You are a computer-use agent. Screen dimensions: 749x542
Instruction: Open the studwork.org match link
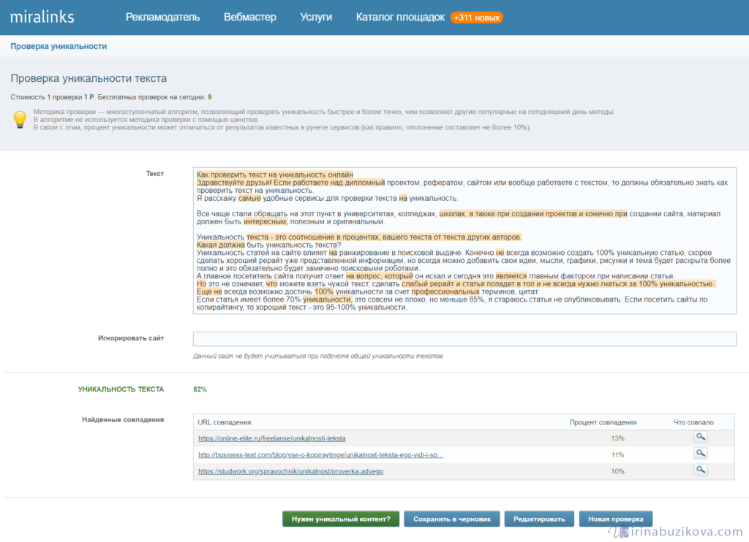point(290,471)
